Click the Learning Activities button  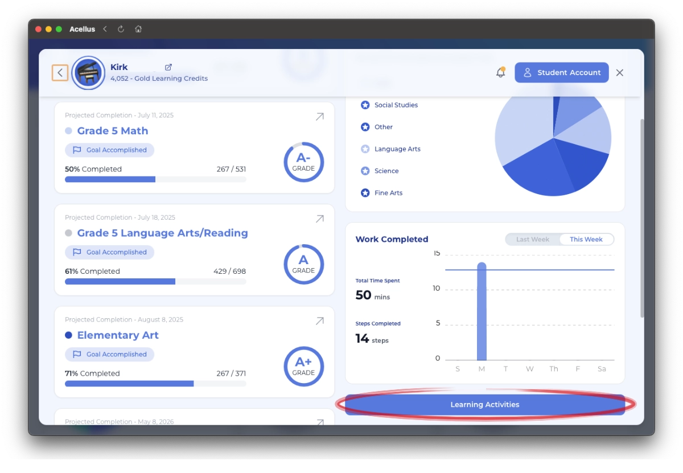point(484,405)
